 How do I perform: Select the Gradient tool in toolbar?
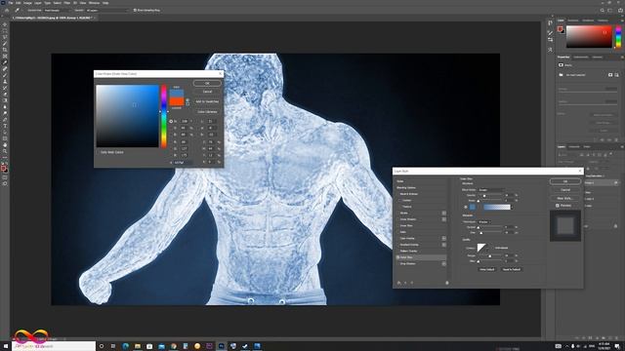5,100
